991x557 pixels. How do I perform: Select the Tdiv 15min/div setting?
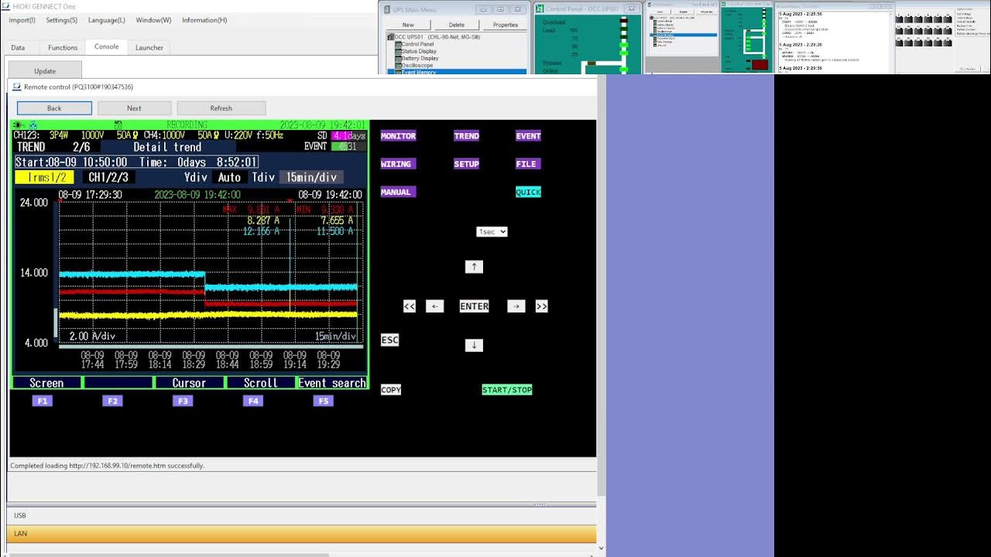tap(311, 177)
